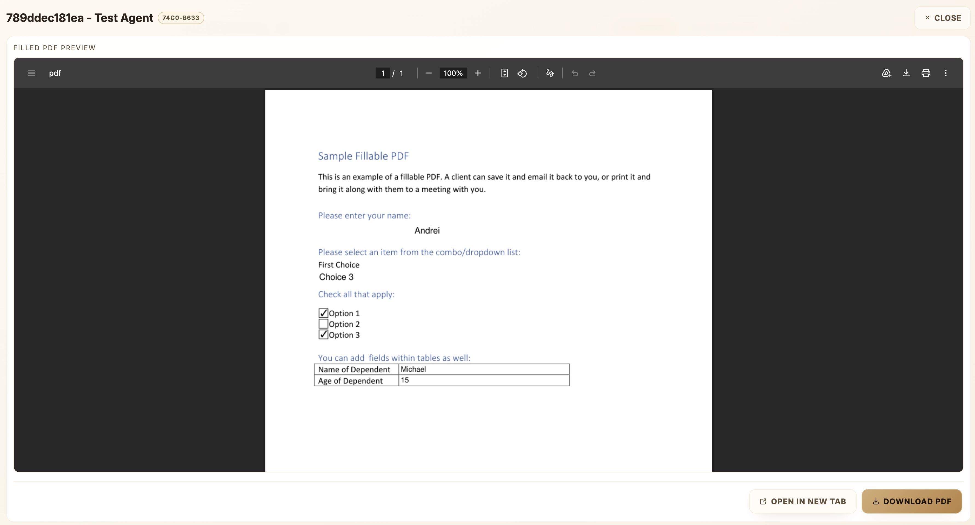Activate the draw annotation tool
Viewport: 975px width, 525px height.
click(550, 73)
